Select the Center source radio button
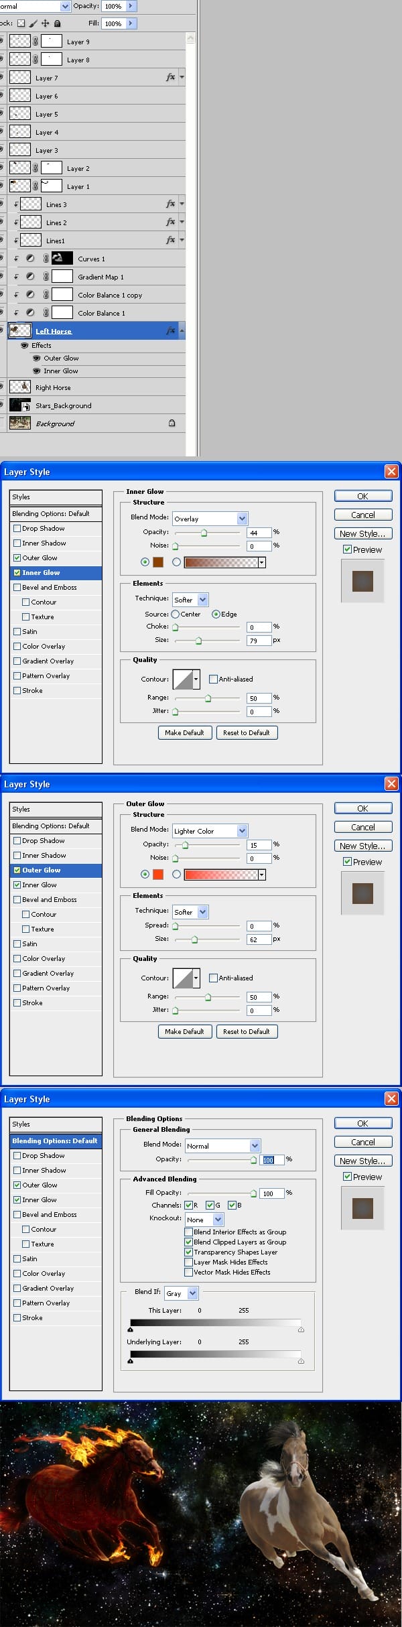Viewport: 402px width, 1627px height. click(x=176, y=614)
